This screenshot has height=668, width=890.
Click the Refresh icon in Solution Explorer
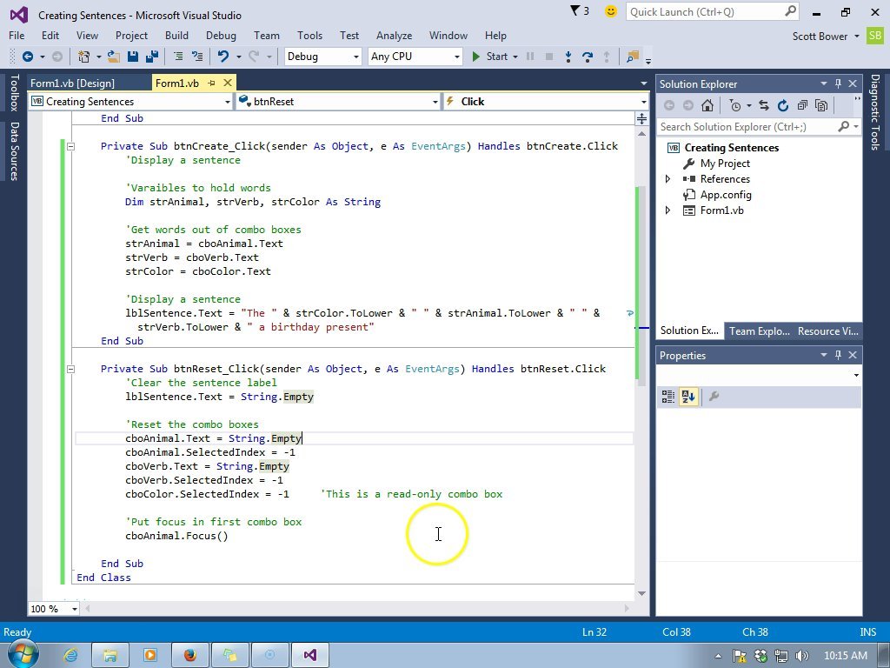782,105
